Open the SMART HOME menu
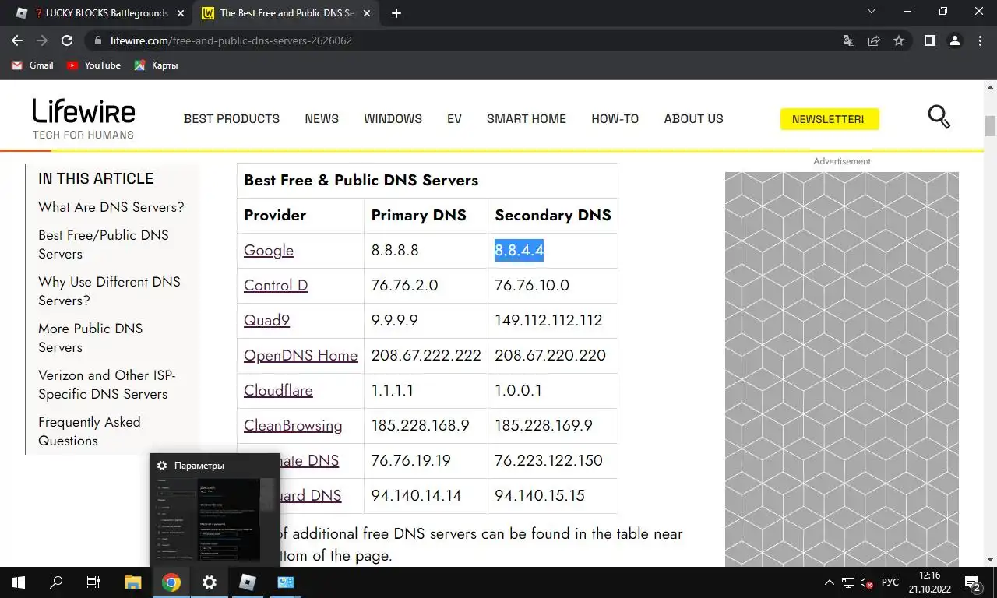 527,119
